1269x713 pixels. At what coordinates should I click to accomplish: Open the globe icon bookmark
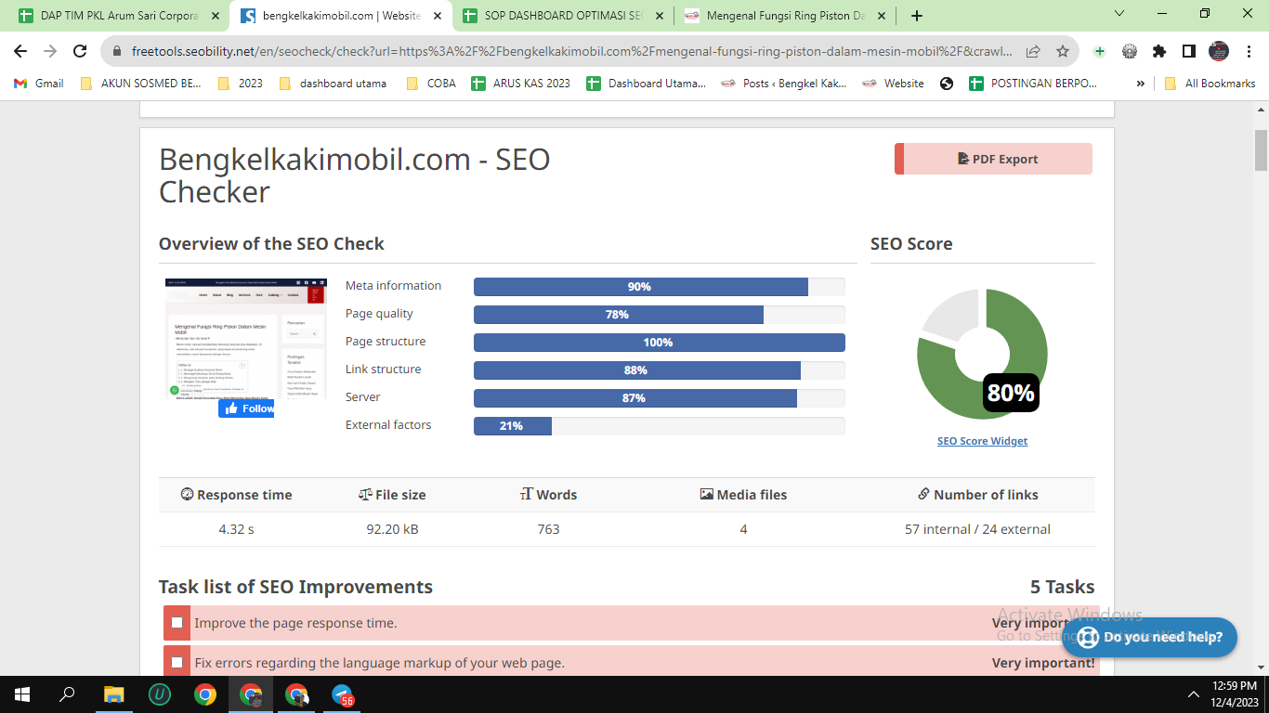tap(947, 84)
